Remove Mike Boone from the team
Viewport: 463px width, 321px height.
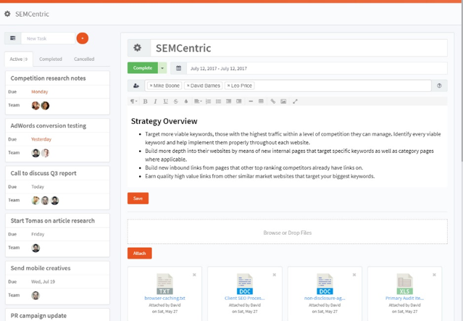pos(151,86)
